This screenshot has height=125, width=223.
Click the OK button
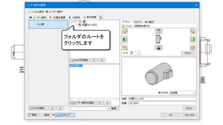pyautogui.click(x=170, y=115)
